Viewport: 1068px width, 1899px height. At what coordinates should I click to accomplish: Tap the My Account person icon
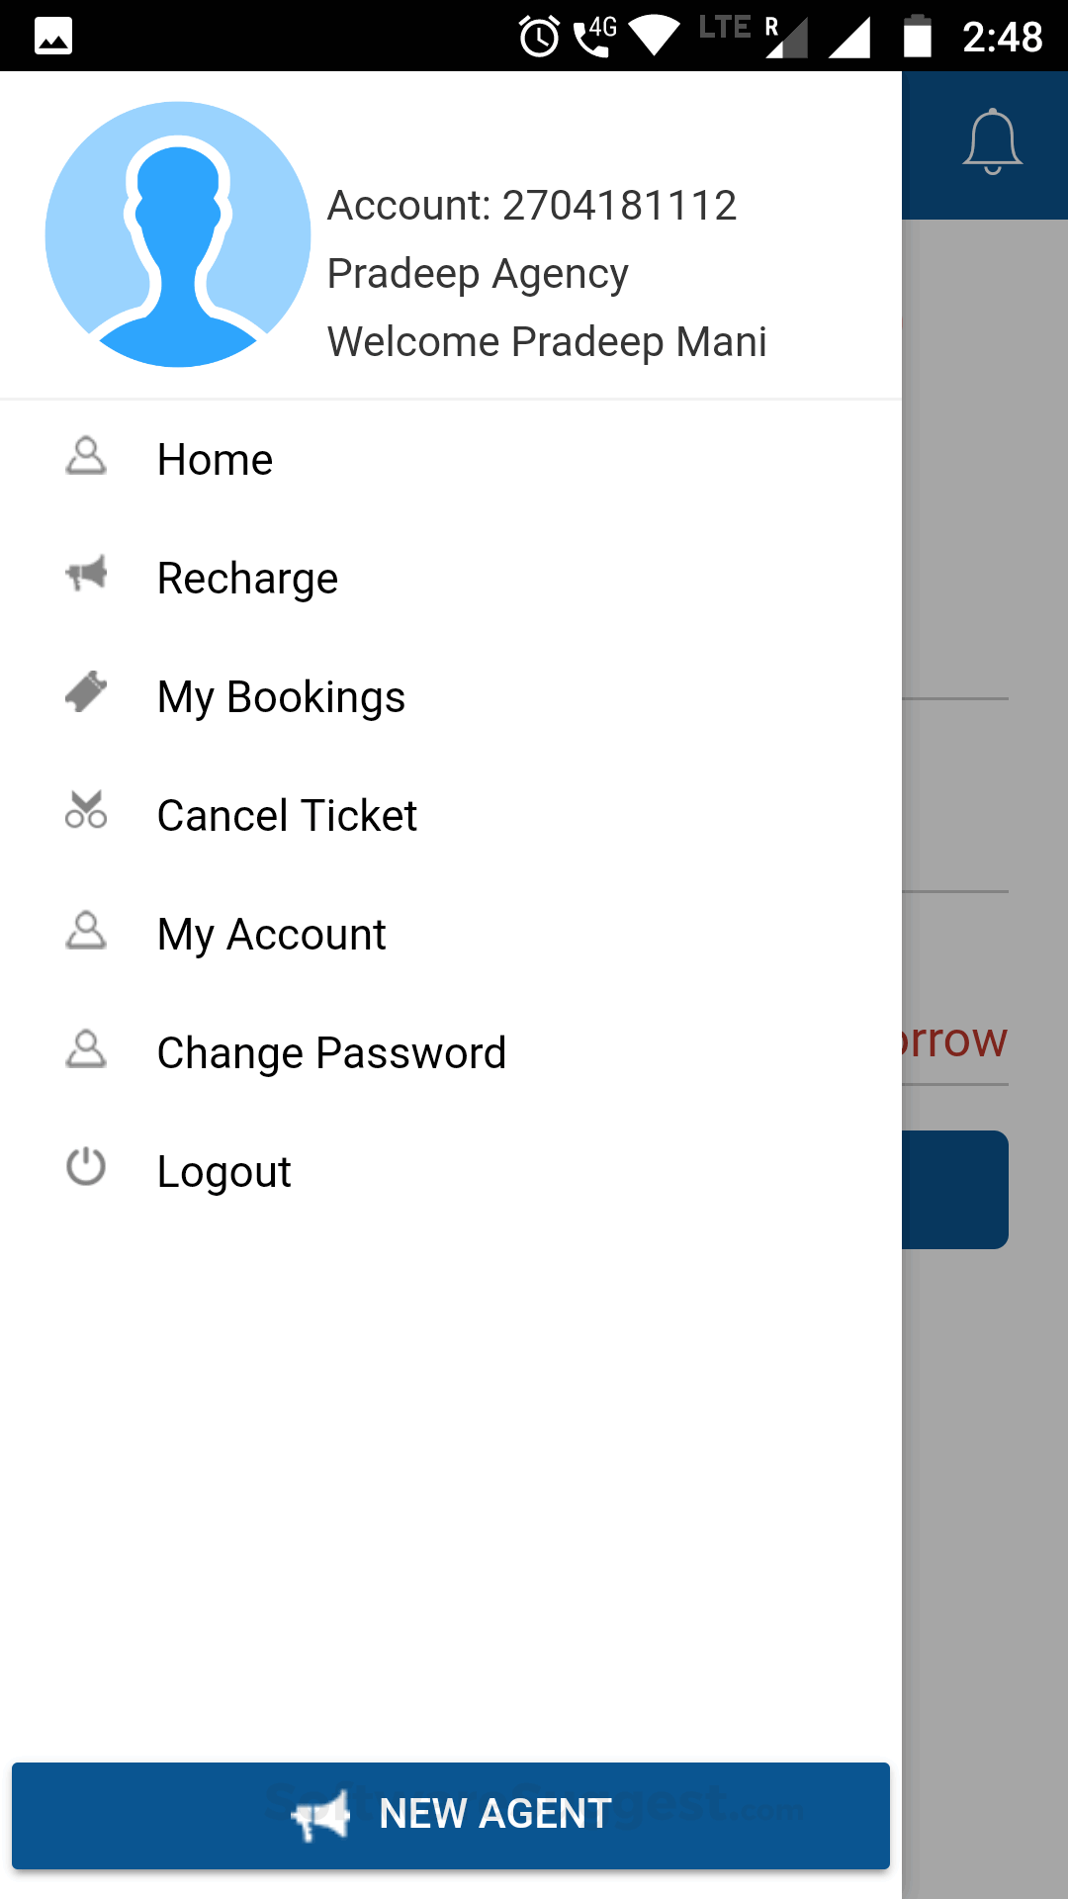86,931
